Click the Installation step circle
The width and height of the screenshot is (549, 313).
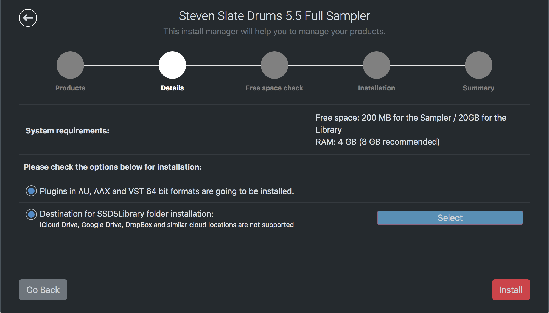click(377, 65)
